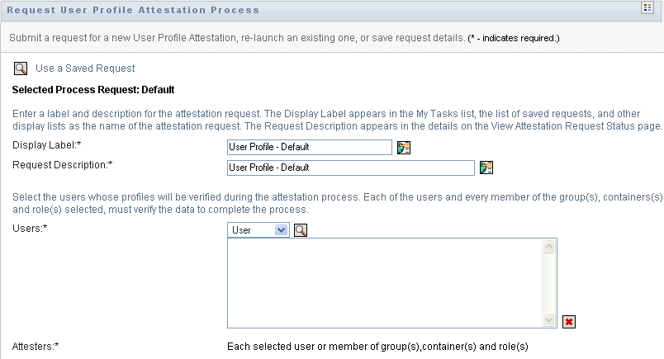This screenshot has height=359, width=664.
Task: Click the Users list vertical scrollbar track
Action: (x=549, y=283)
